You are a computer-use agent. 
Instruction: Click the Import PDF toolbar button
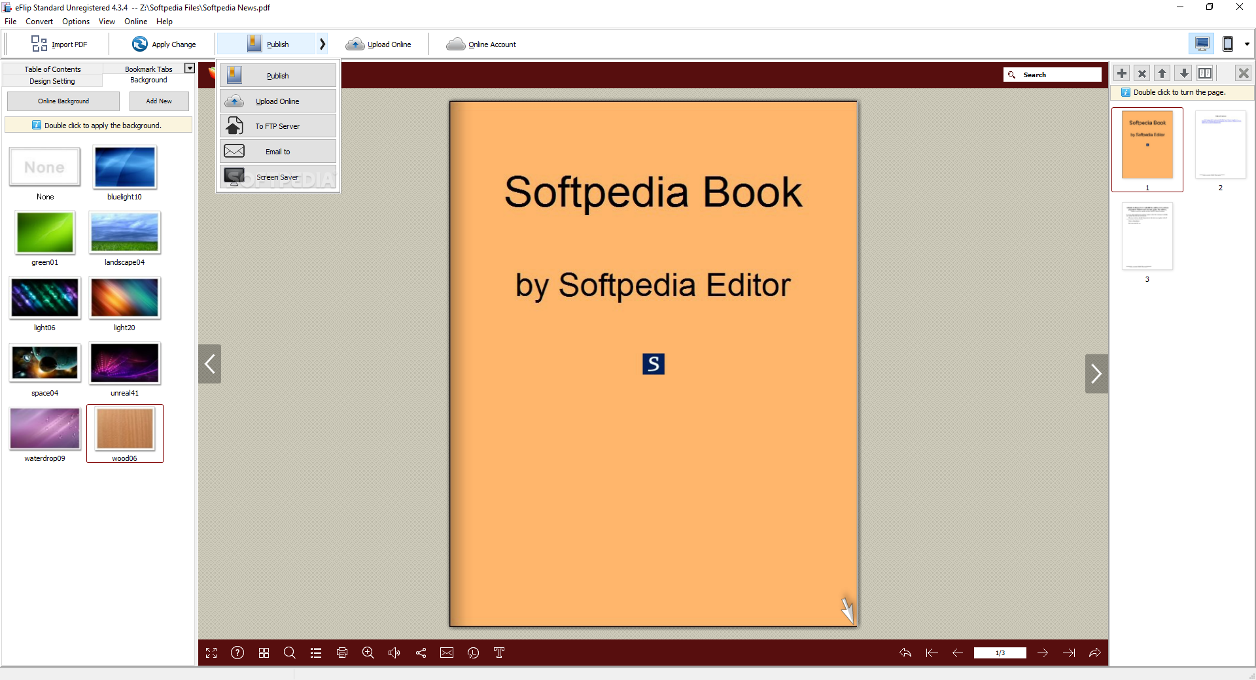pyautogui.click(x=59, y=44)
